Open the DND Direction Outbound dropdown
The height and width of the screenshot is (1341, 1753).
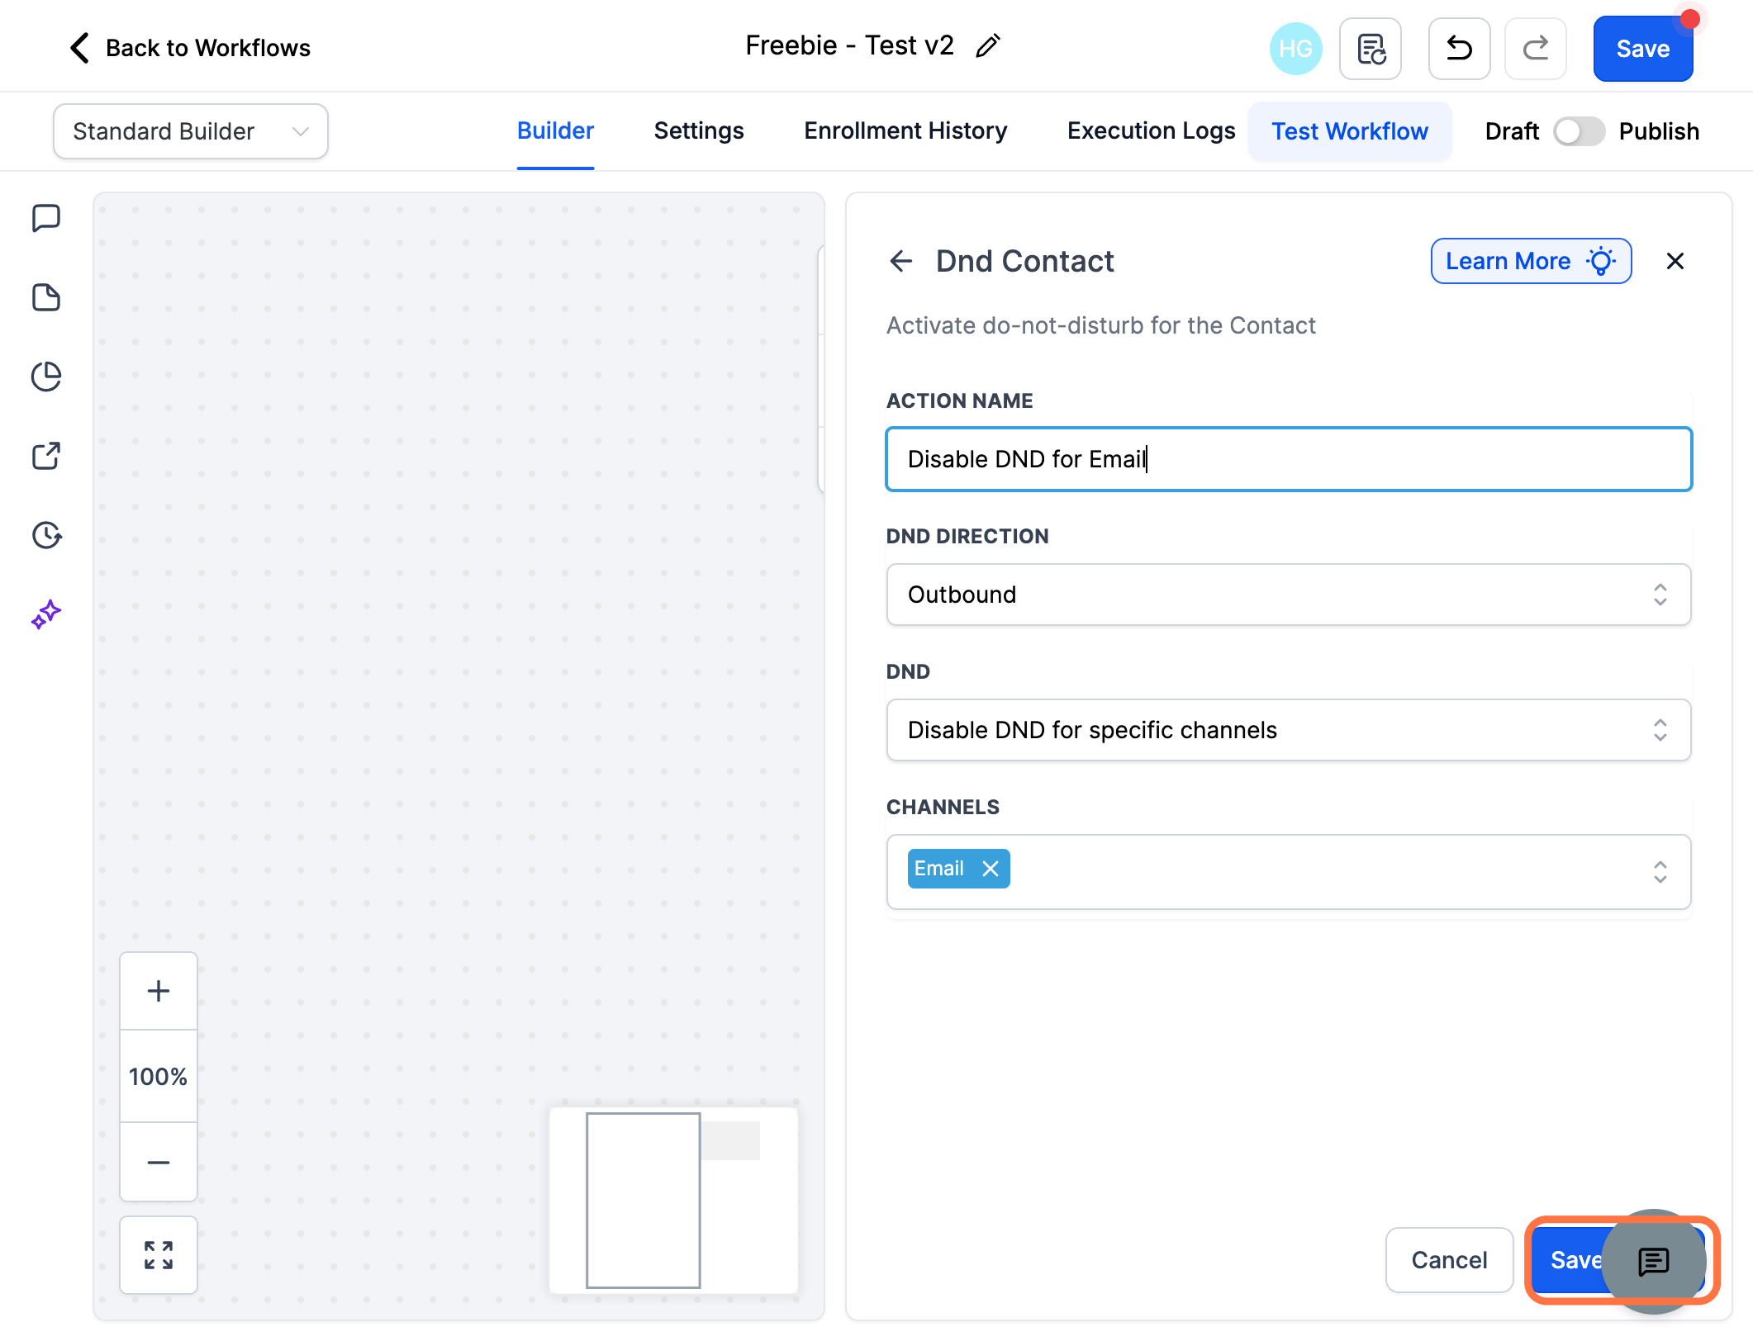tap(1289, 595)
